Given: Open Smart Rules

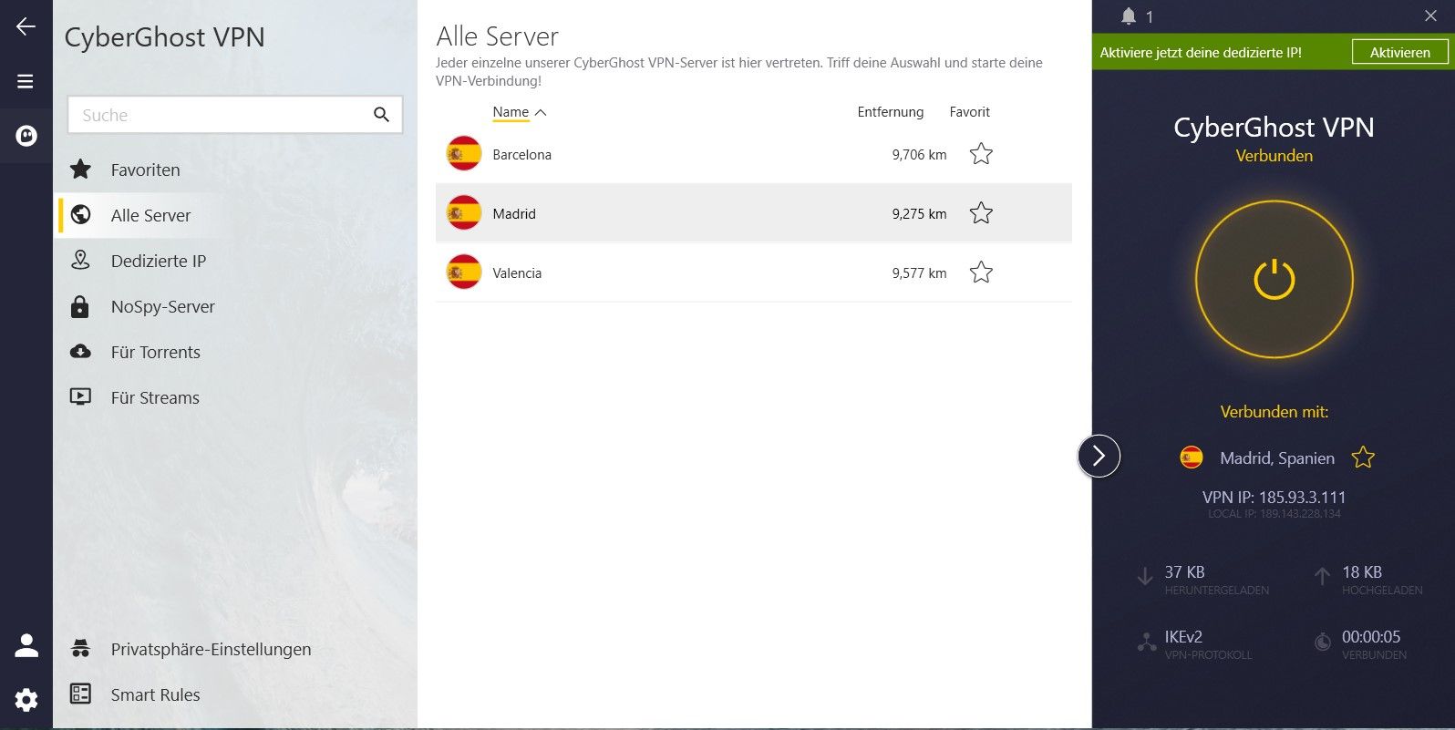Looking at the screenshot, I should tap(155, 694).
